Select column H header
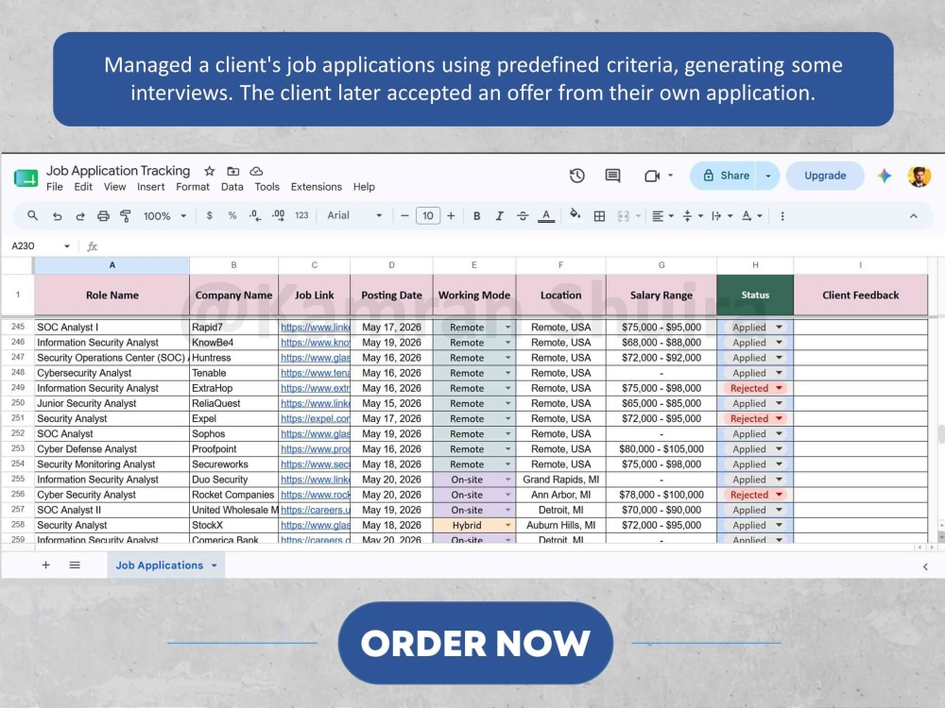Image resolution: width=945 pixels, height=708 pixels. 755,265
